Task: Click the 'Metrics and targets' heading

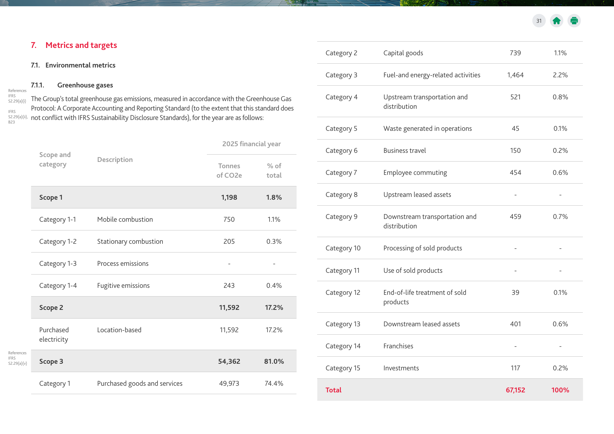Action: tap(81, 45)
